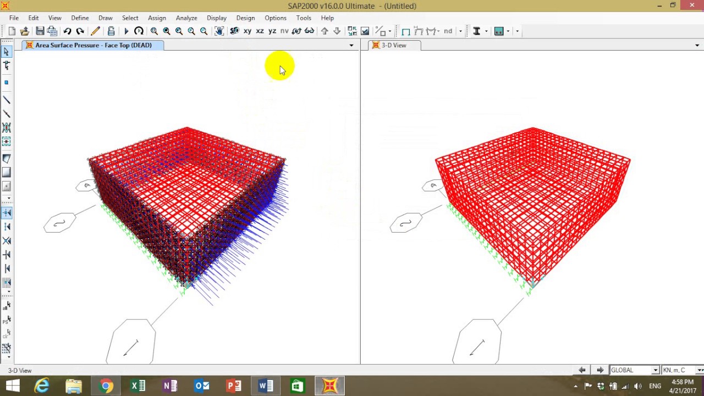Image resolution: width=704 pixels, height=396 pixels.
Task: Click the Show Deformed Shape icon
Action: [x=419, y=31]
